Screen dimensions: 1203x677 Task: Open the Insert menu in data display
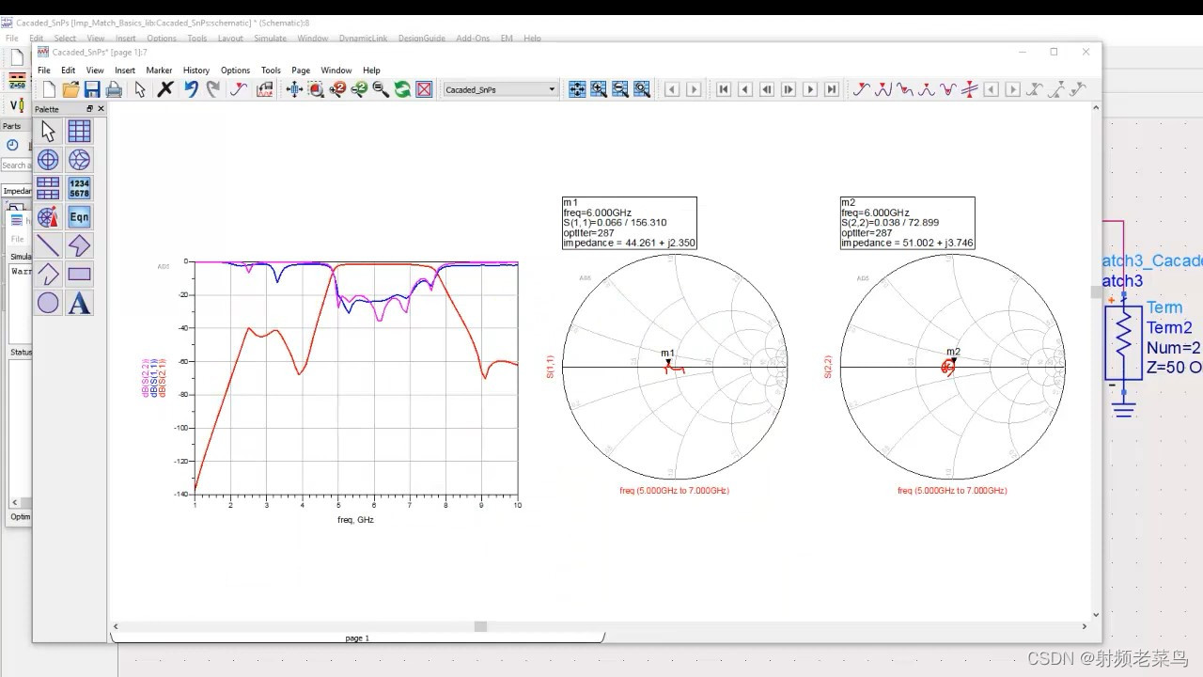(x=125, y=71)
